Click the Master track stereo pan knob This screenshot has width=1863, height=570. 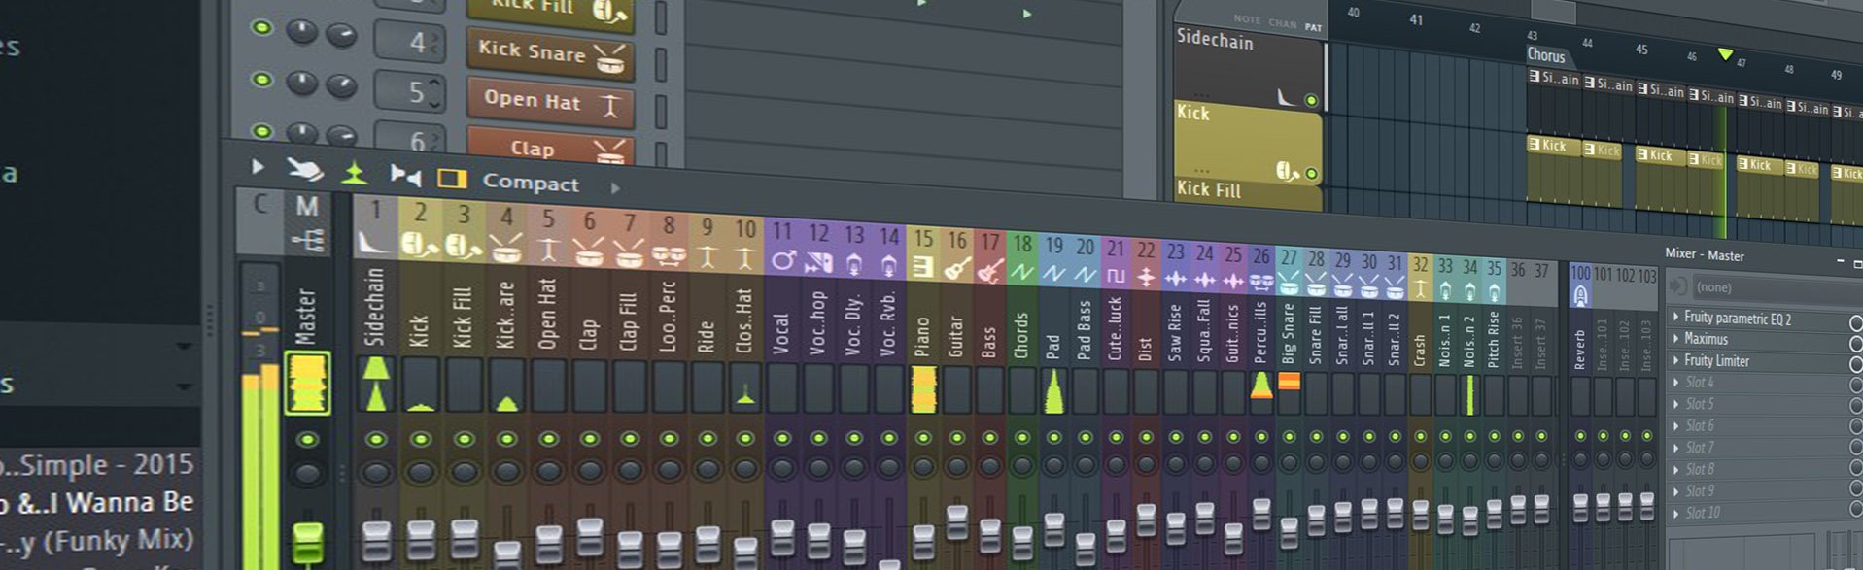point(308,475)
